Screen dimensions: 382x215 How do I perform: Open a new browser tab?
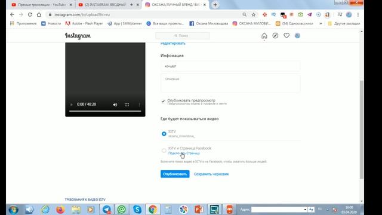point(215,5)
